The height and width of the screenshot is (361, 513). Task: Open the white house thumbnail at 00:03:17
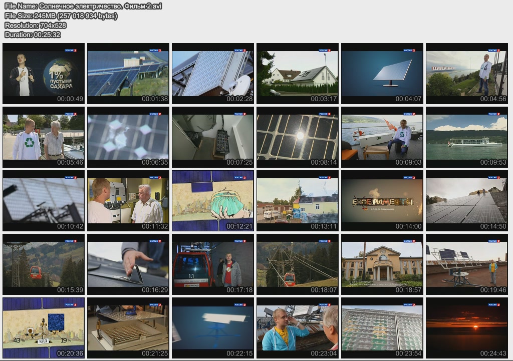pyautogui.click(x=298, y=74)
